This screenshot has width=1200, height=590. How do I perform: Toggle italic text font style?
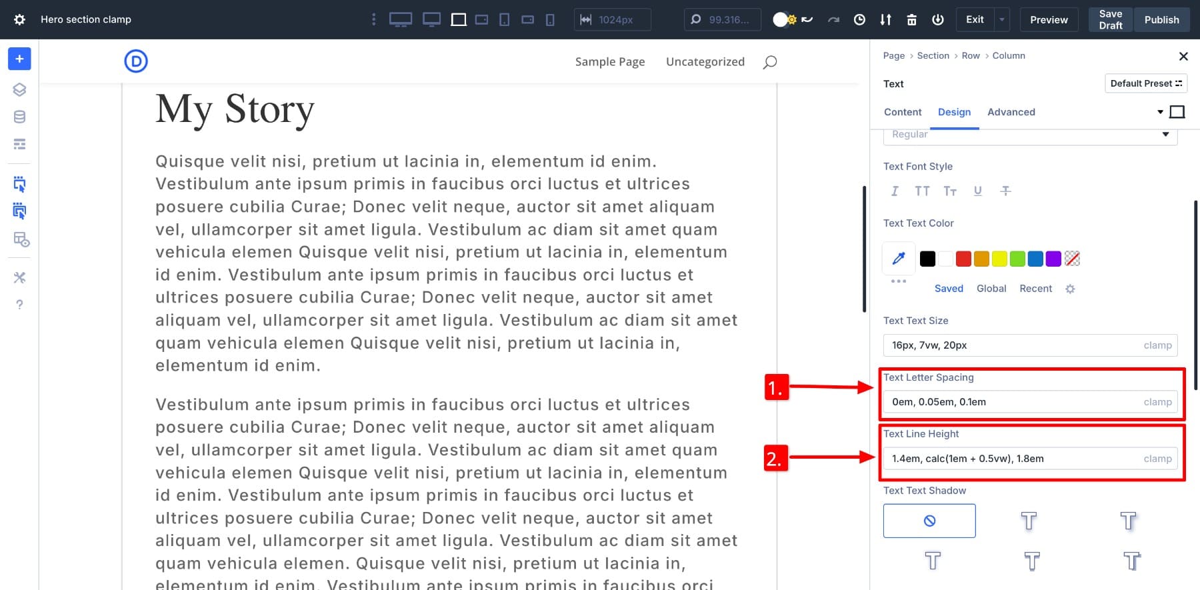(x=895, y=191)
